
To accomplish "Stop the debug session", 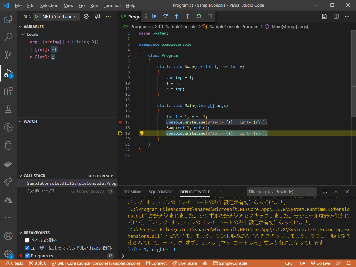I will (210, 16).
